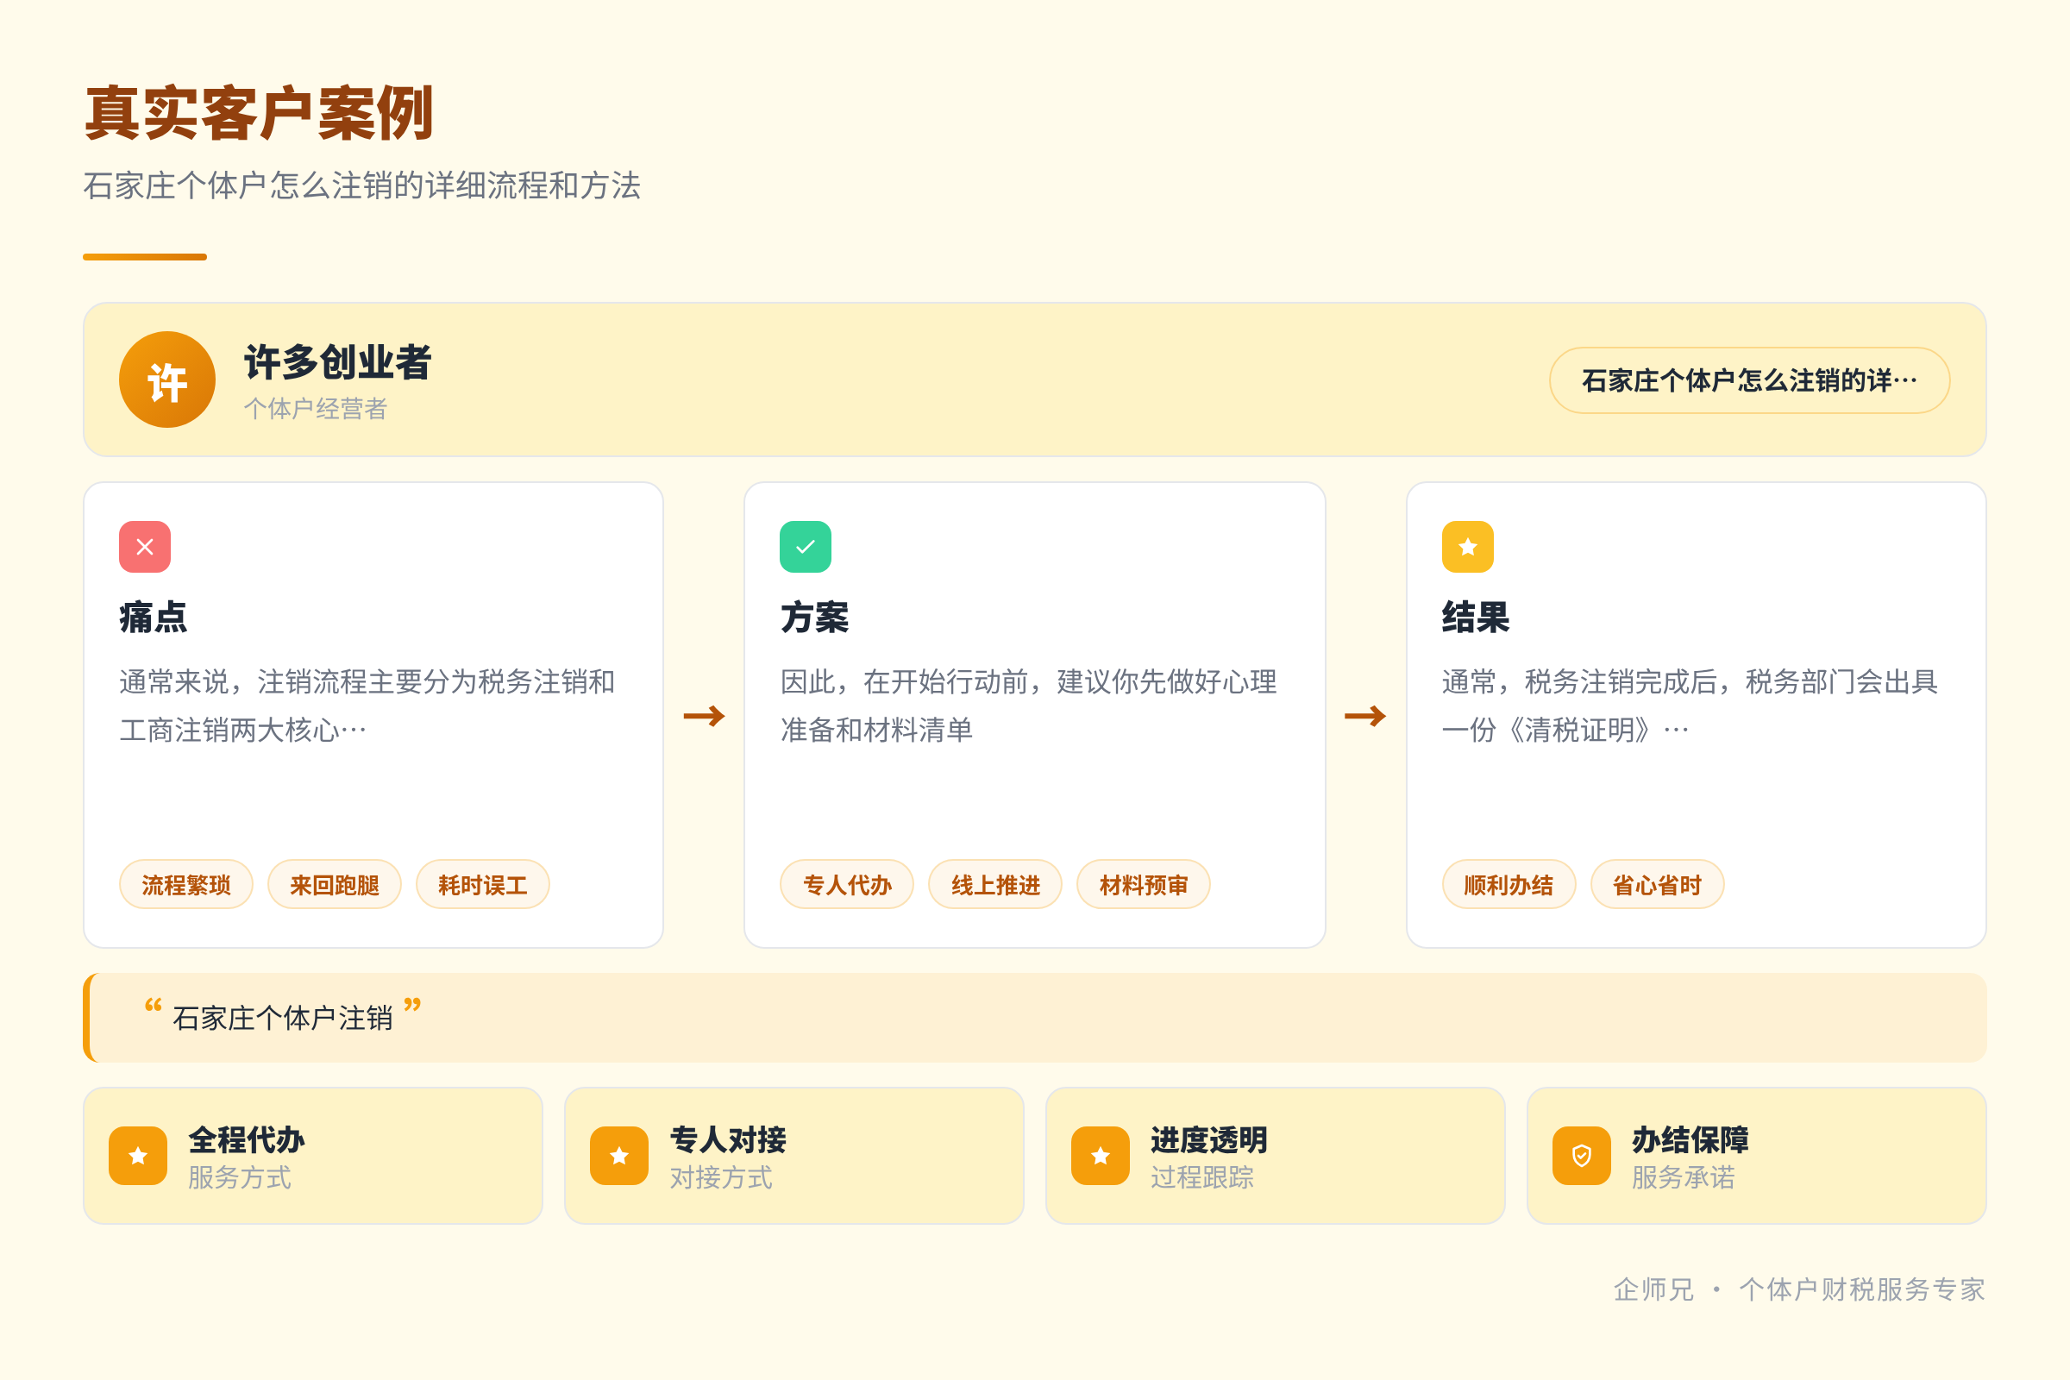Select the 顺利办结 tag
The image size is (2070, 1380).
click(x=1509, y=885)
